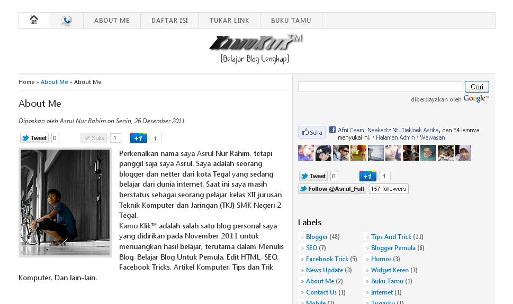Open the Blogger label link
This screenshot has width=513, height=304.
tap(317, 237)
